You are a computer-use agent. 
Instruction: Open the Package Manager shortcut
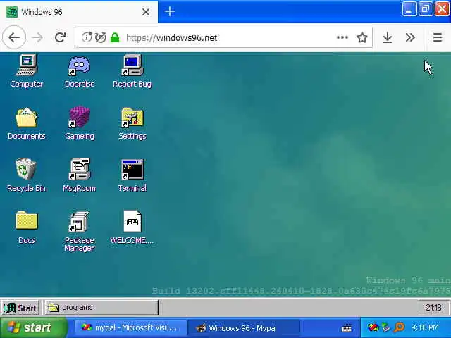(x=80, y=232)
